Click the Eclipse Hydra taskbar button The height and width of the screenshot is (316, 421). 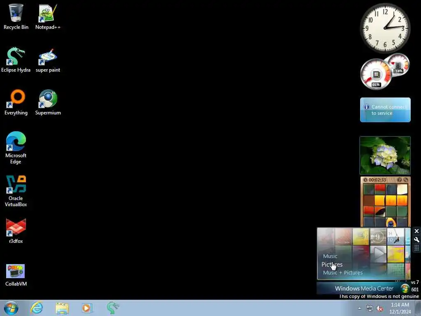click(112, 308)
